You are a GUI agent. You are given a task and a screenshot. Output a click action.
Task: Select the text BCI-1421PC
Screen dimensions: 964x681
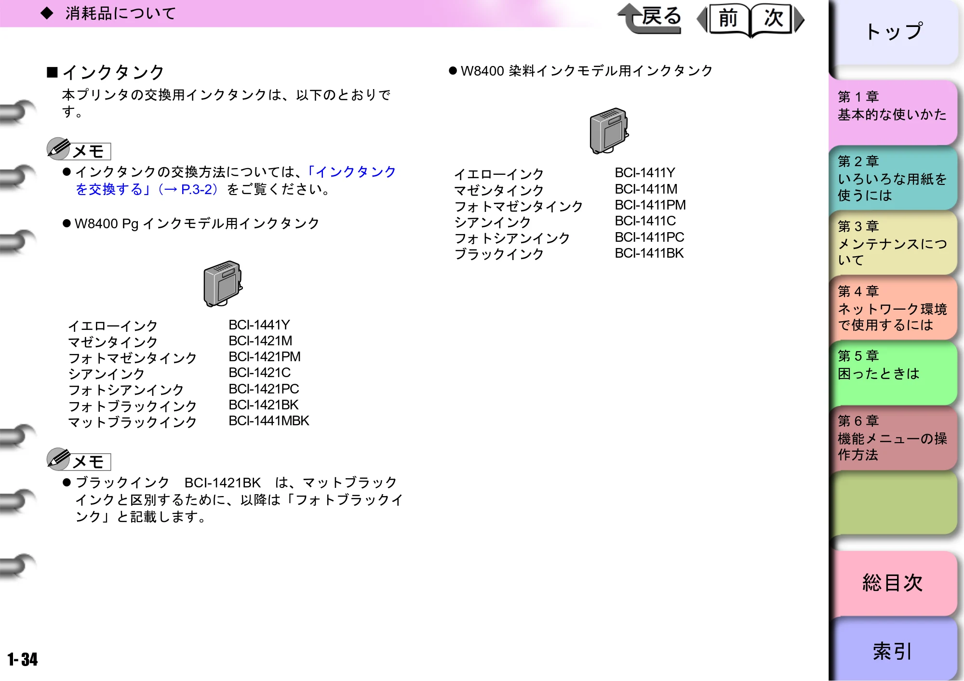click(264, 389)
